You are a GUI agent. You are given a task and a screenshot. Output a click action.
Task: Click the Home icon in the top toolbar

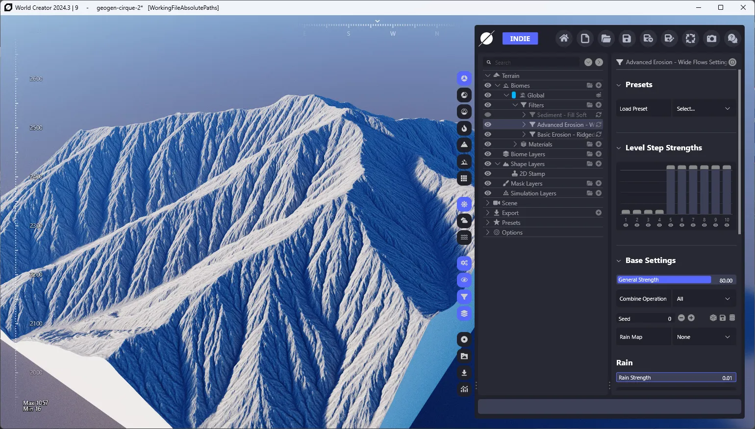pyautogui.click(x=564, y=38)
